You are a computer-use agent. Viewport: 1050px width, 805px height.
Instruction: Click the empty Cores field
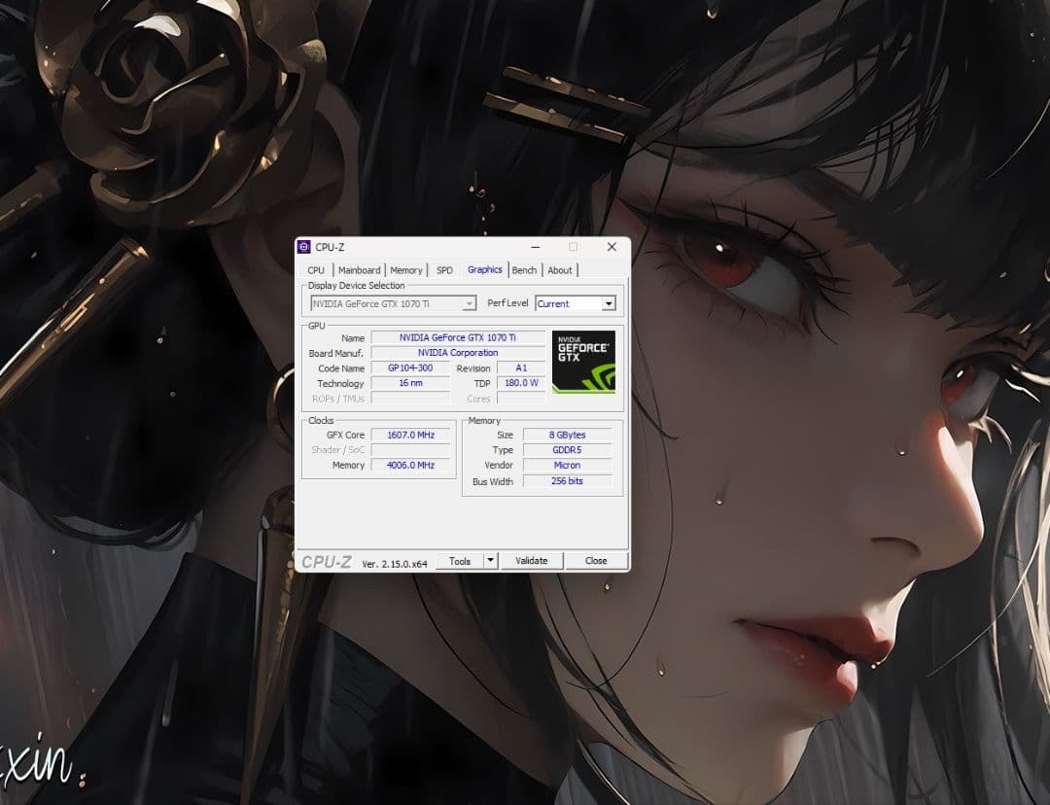[x=521, y=399]
